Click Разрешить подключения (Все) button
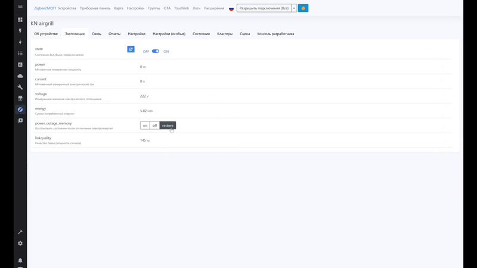 pyautogui.click(x=264, y=8)
